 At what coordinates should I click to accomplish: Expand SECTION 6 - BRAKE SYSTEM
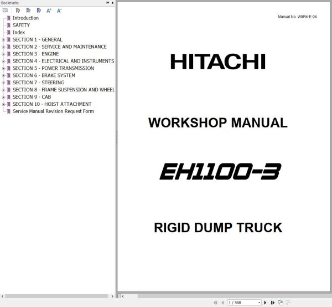pyautogui.click(x=3, y=75)
